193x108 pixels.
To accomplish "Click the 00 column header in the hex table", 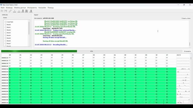I will (10, 55).
